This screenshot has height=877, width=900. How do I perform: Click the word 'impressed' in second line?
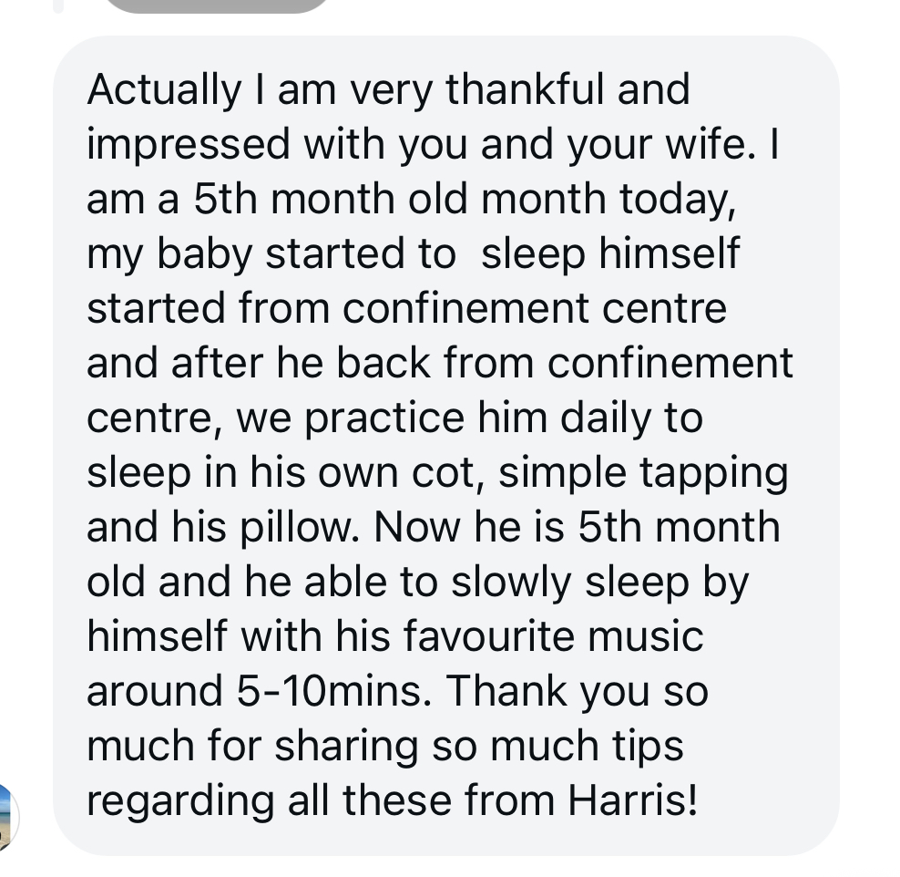189,146
